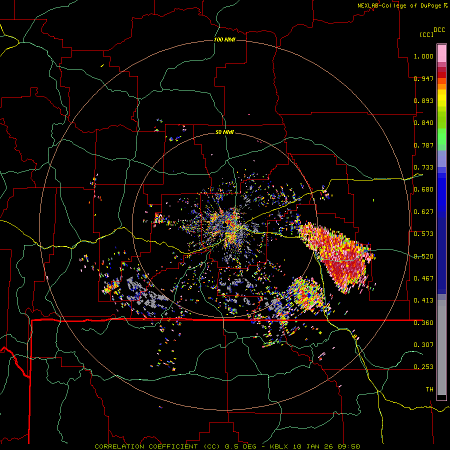Click the 'KBLX' radar site identifier
The height and width of the screenshot is (450, 450).
point(279,446)
